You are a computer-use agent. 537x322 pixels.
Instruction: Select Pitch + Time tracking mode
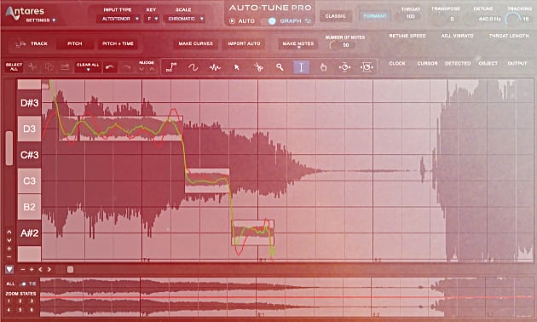tap(118, 43)
